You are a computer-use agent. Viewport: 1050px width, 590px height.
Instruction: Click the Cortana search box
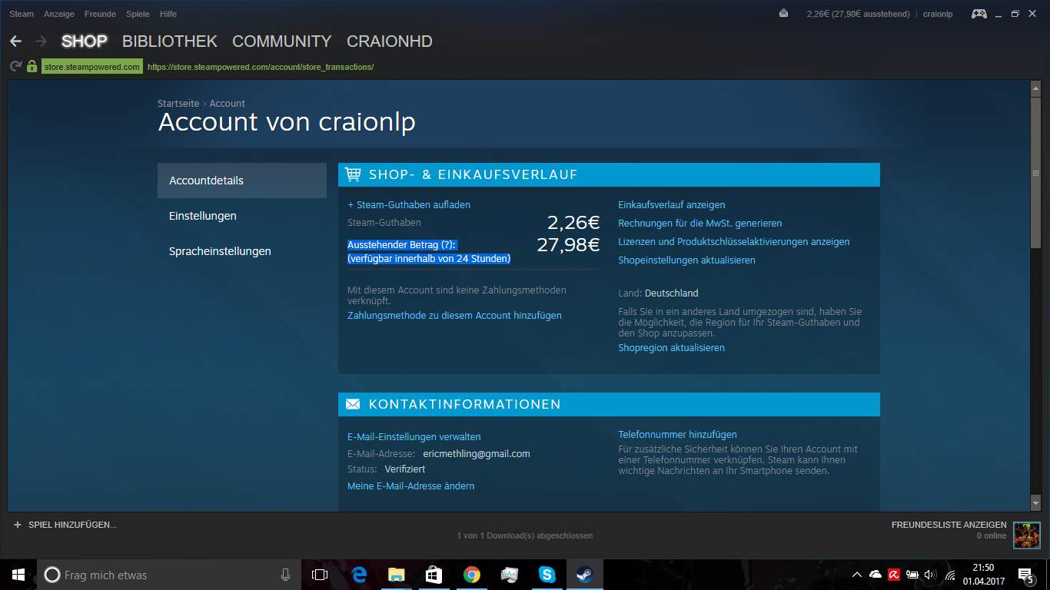[x=169, y=575]
